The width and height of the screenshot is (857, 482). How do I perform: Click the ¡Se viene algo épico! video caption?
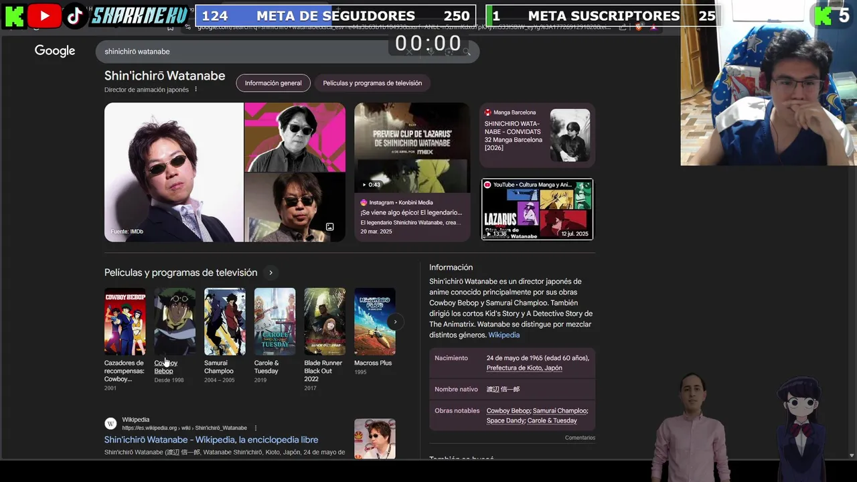411,213
